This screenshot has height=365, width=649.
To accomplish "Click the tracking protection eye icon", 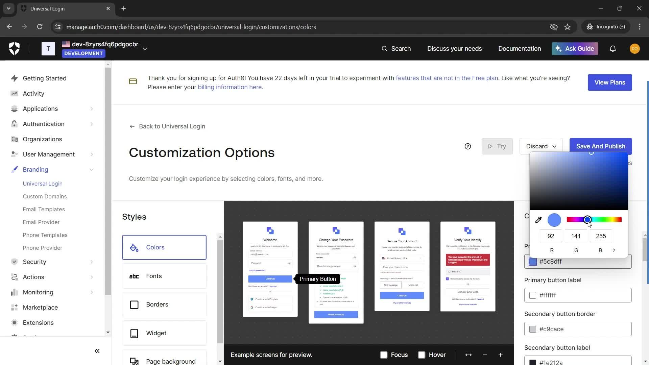I will [x=554, y=27].
